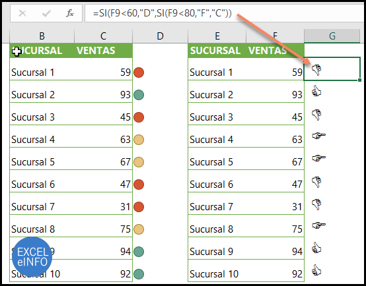The image size is (366, 286).
Task: Click inside the formula bar text
Action: (x=162, y=13)
